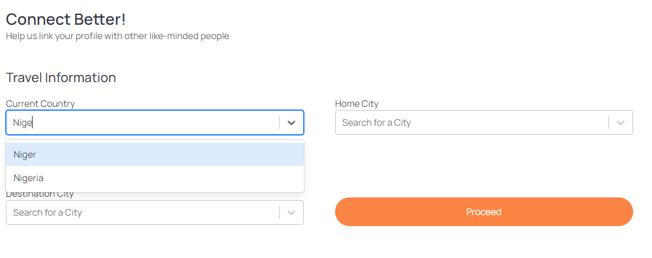Focus the Current Country field containing Nige
652x258 pixels.
[155, 122]
